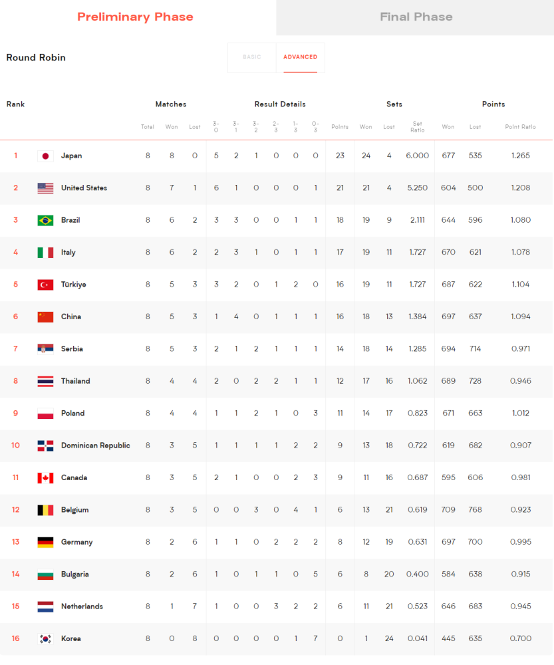This screenshot has width=554, height=665.
Task: Click the United States flag icon
Action: (45, 188)
